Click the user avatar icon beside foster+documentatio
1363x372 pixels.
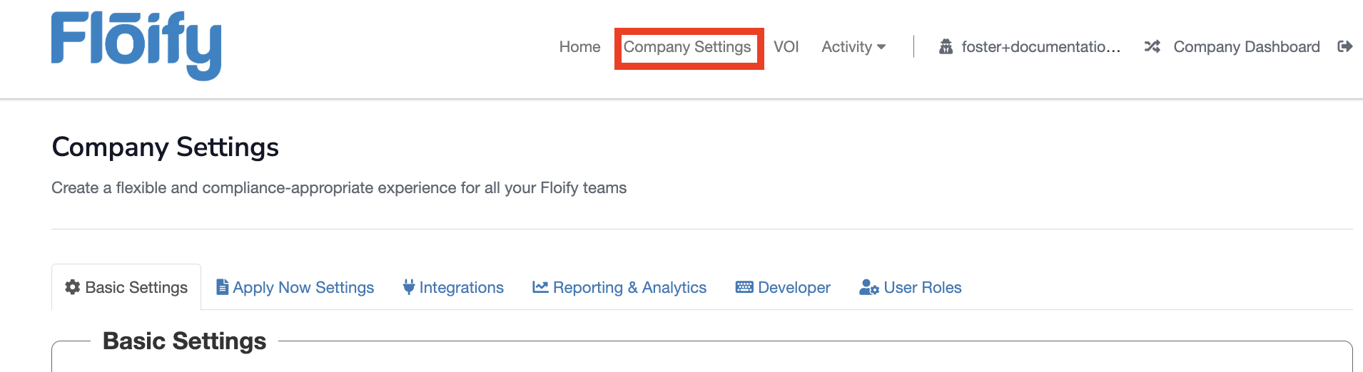pos(946,47)
